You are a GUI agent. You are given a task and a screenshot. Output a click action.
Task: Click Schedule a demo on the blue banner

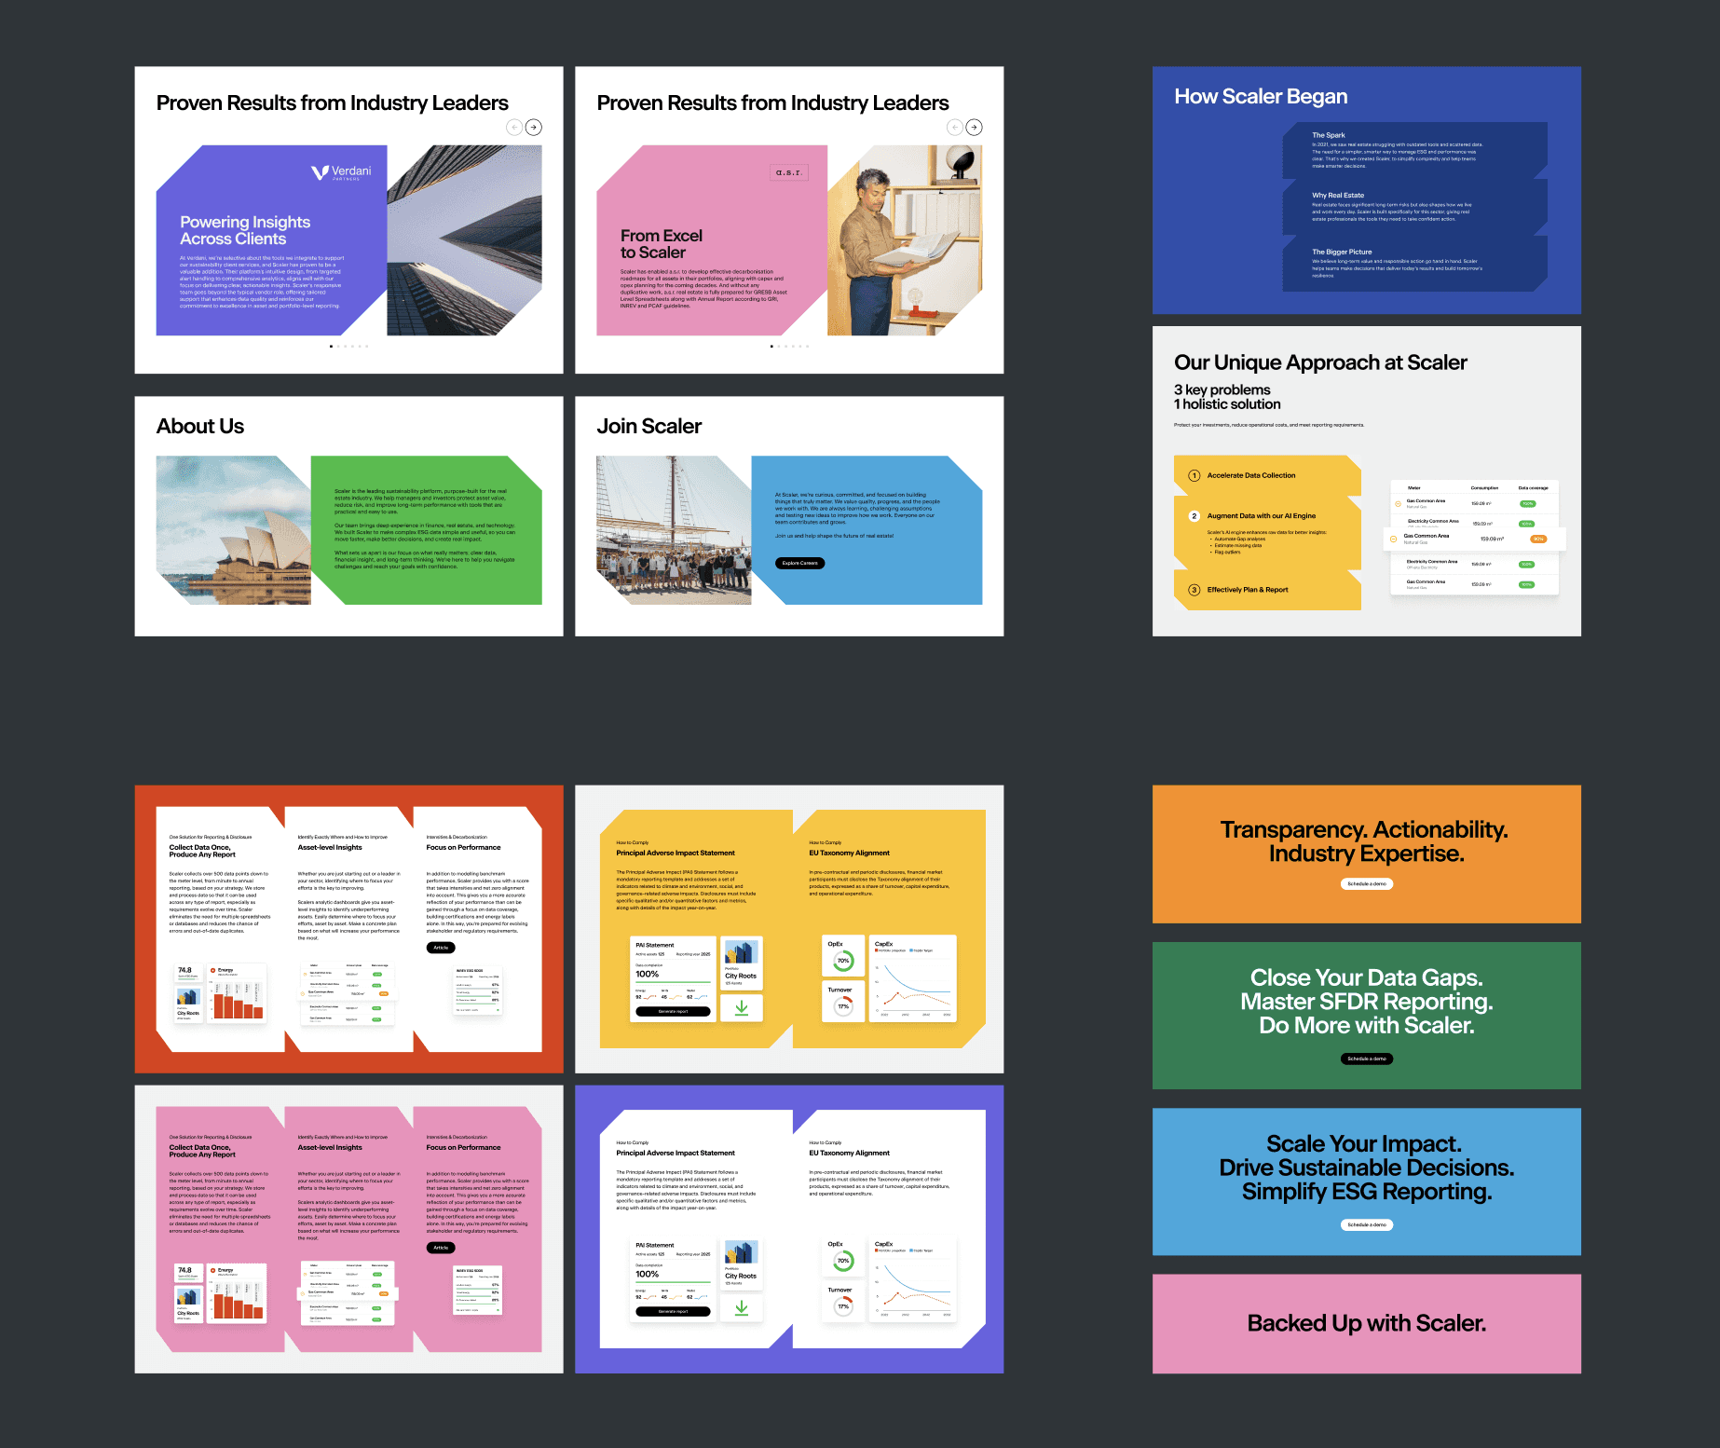click(1367, 1224)
